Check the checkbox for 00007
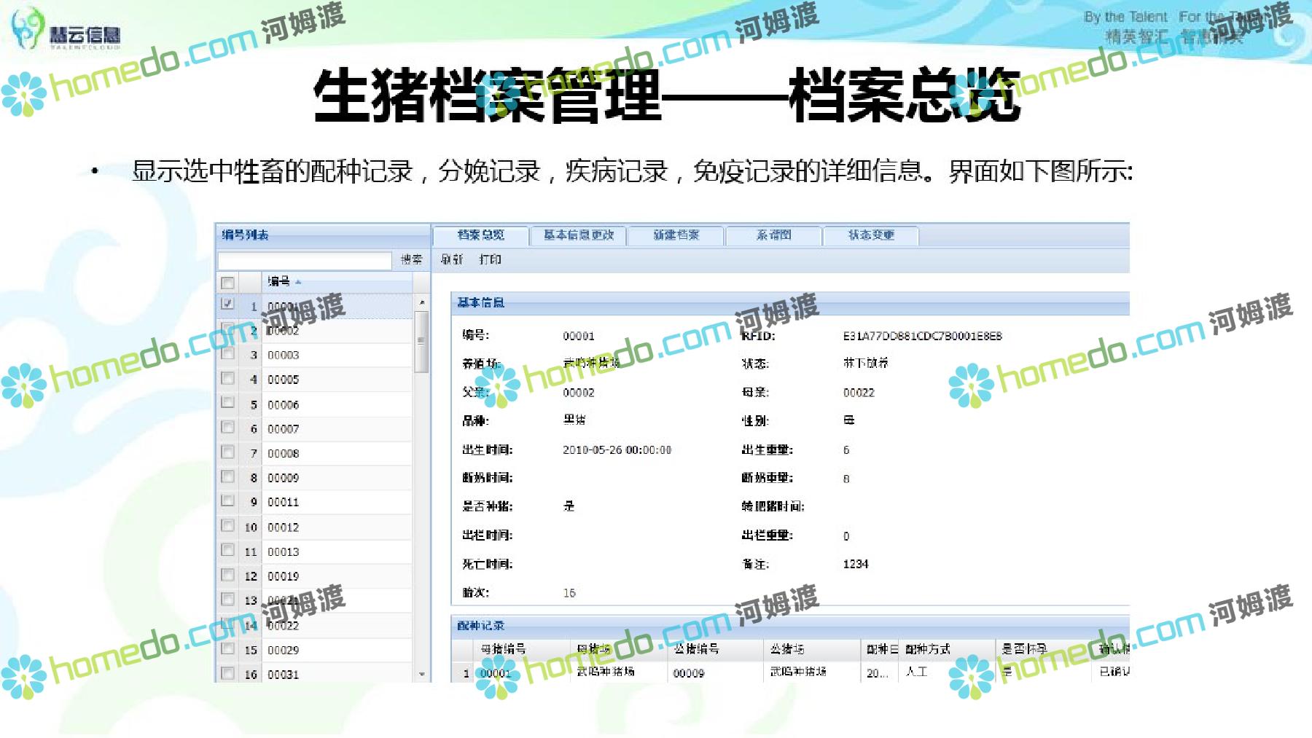This screenshot has height=738, width=1312. (x=227, y=427)
